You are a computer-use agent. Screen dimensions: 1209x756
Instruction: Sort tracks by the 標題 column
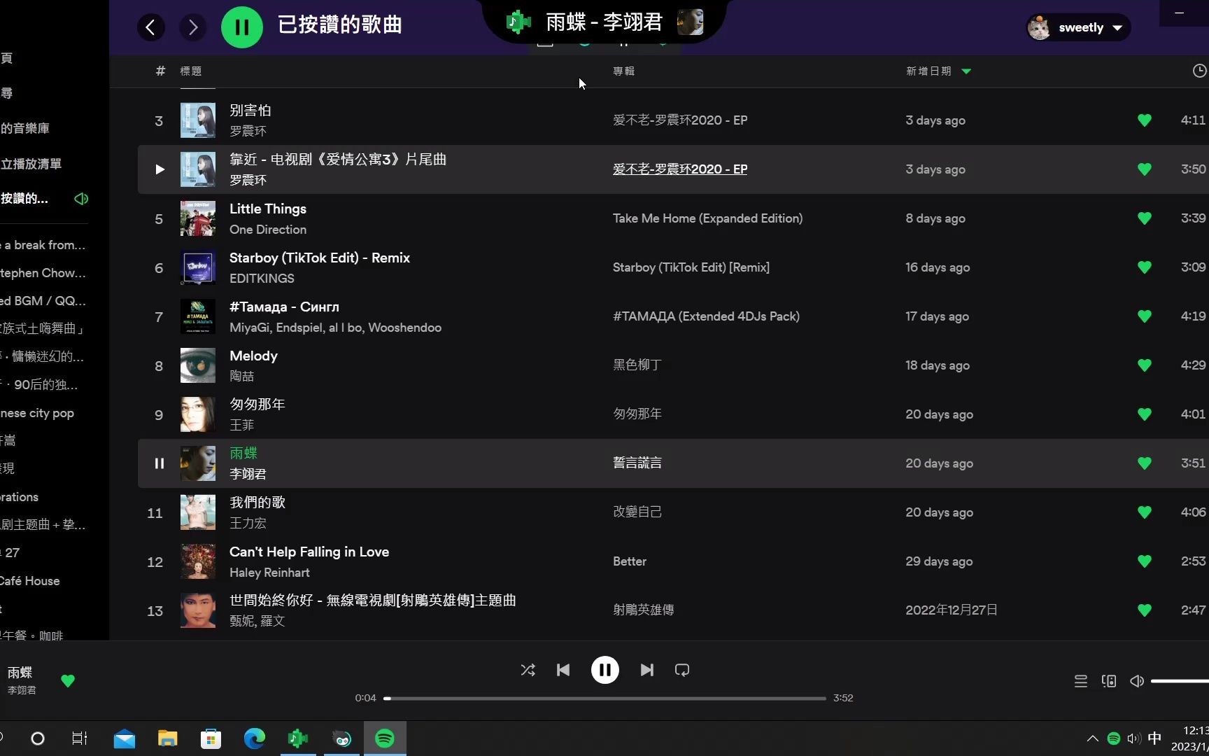(189, 71)
